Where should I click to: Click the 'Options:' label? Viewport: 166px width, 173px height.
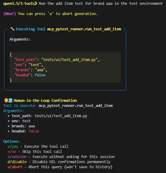12,141
